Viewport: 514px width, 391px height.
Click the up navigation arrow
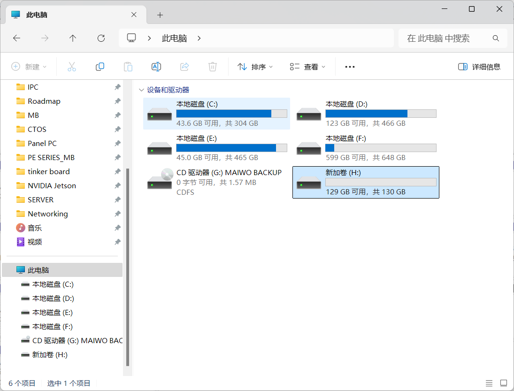pyautogui.click(x=73, y=38)
